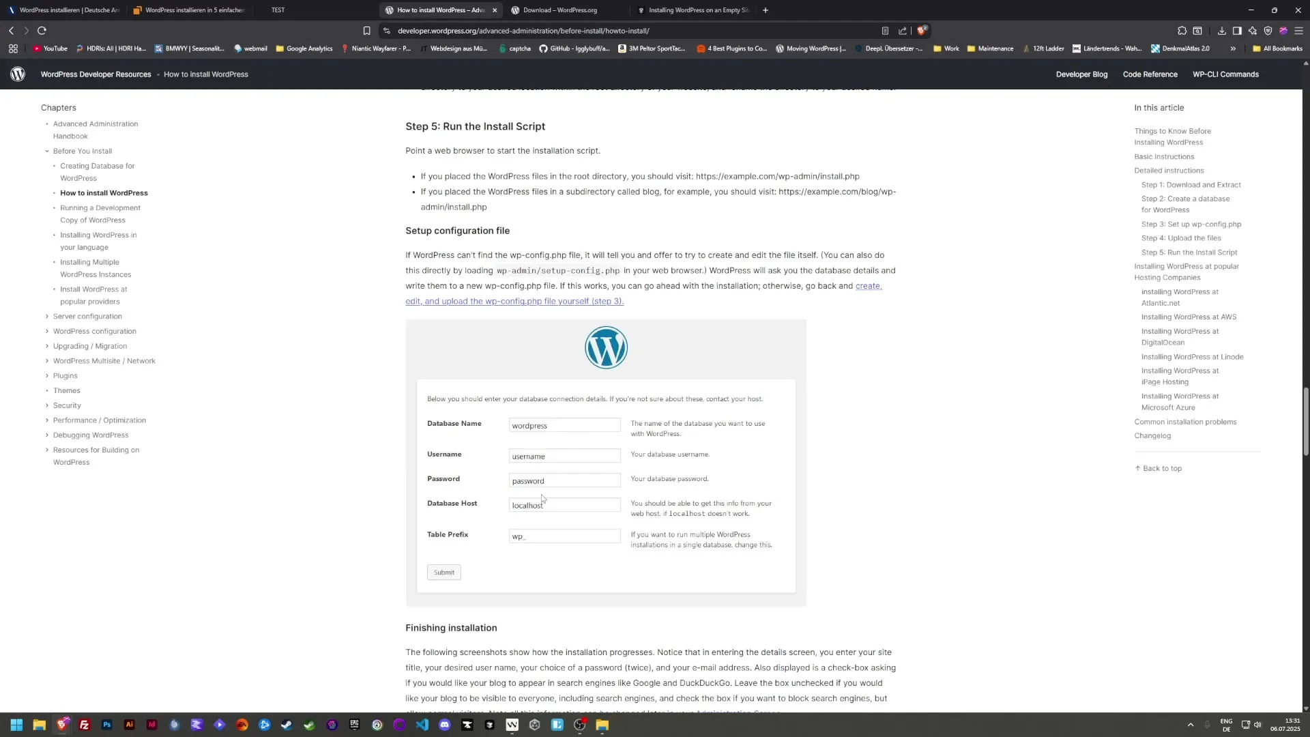This screenshot has height=737, width=1310.
Task: Open the privacy shield icon
Action: pos(1268,31)
